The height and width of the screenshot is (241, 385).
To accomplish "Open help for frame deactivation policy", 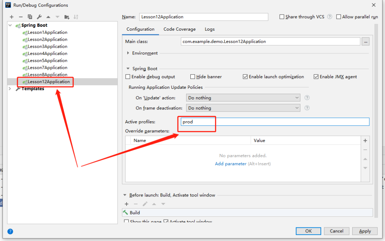I will pyautogui.click(x=307, y=108).
